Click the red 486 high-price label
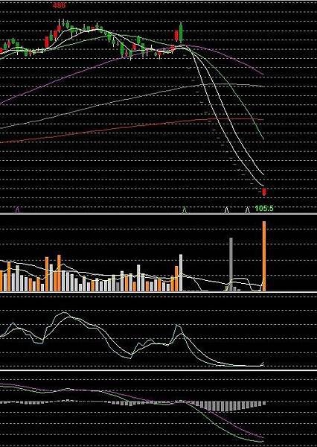The width and height of the screenshot is (317, 447). coord(59,5)
